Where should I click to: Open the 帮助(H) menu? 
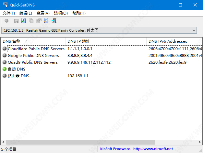click(x=79, y=13)
